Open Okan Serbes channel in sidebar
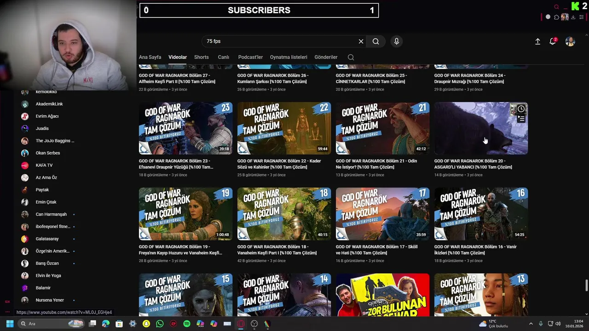Image resolution: width=589 pixels, height=331 pixels. tap(48, 153)
